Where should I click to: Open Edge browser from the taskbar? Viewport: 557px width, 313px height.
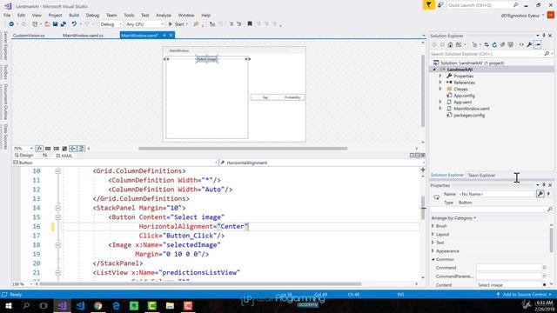(116, 305)
